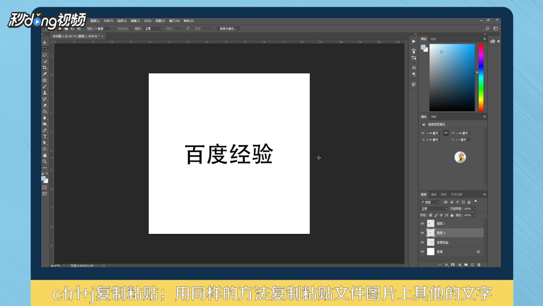Select the Eraser tool
543x306 pixels.
(45, 105)
